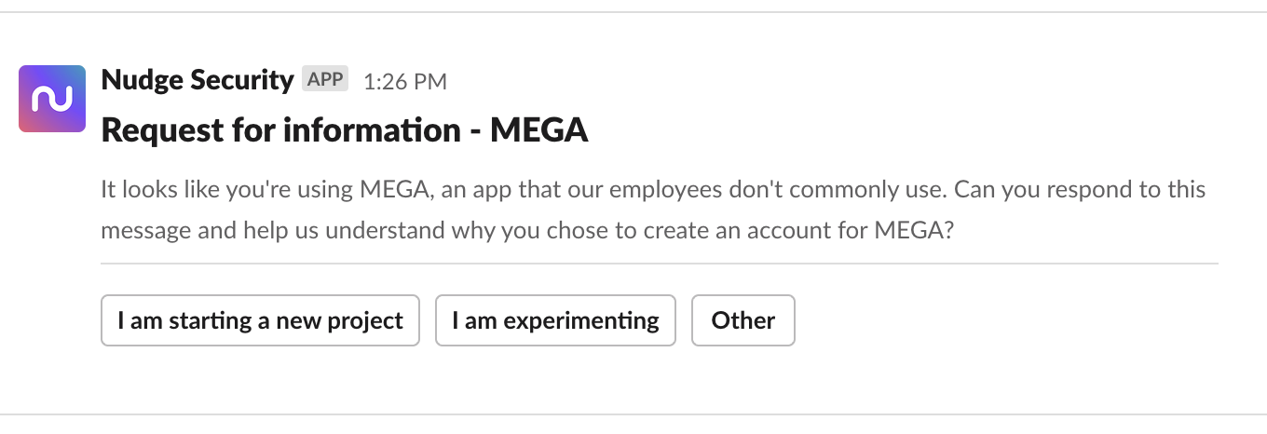Click the Nudge Security app avatar icon

pos(52,99)
